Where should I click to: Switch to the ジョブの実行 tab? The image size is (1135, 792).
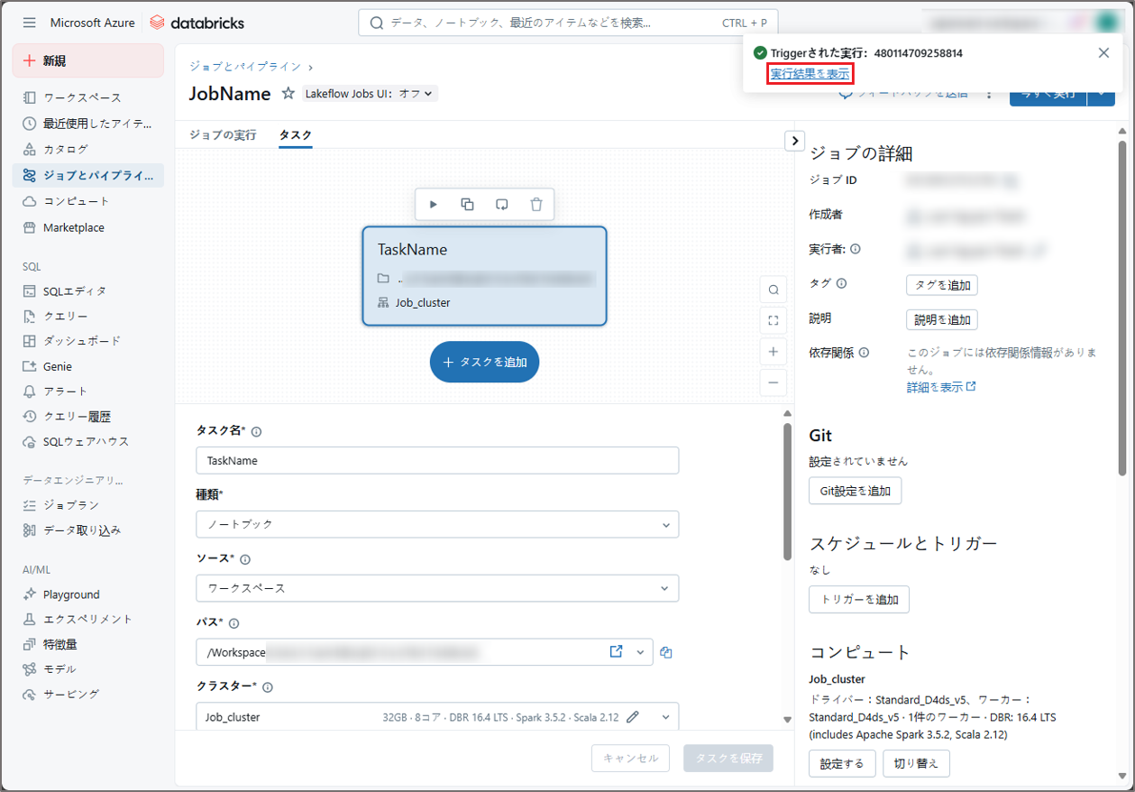223,135
